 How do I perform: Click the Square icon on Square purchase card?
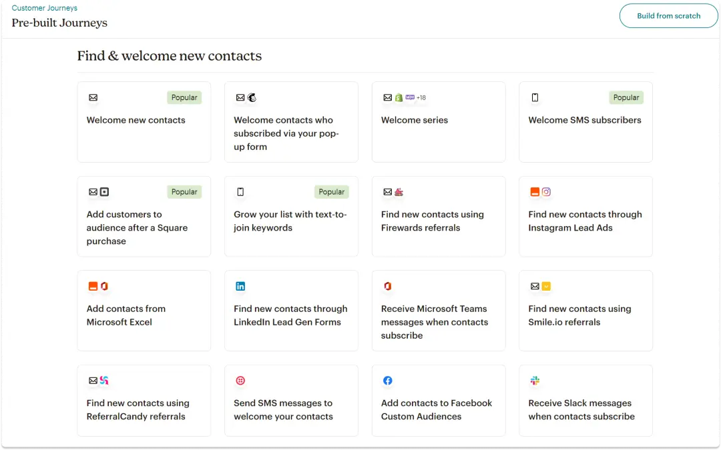coord(104,192)
